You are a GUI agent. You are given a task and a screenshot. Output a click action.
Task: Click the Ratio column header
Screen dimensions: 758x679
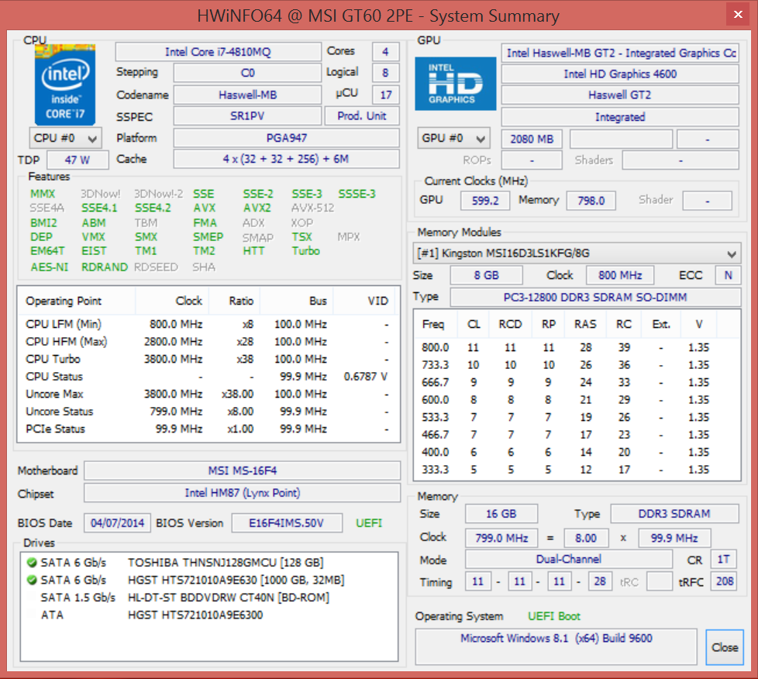235,301
